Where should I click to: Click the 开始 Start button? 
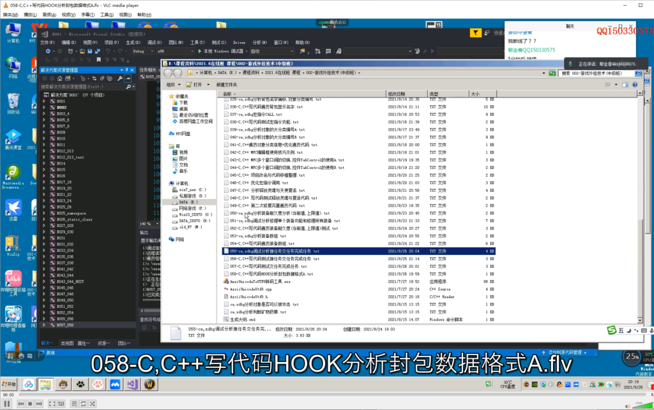(x=9, y=384)
